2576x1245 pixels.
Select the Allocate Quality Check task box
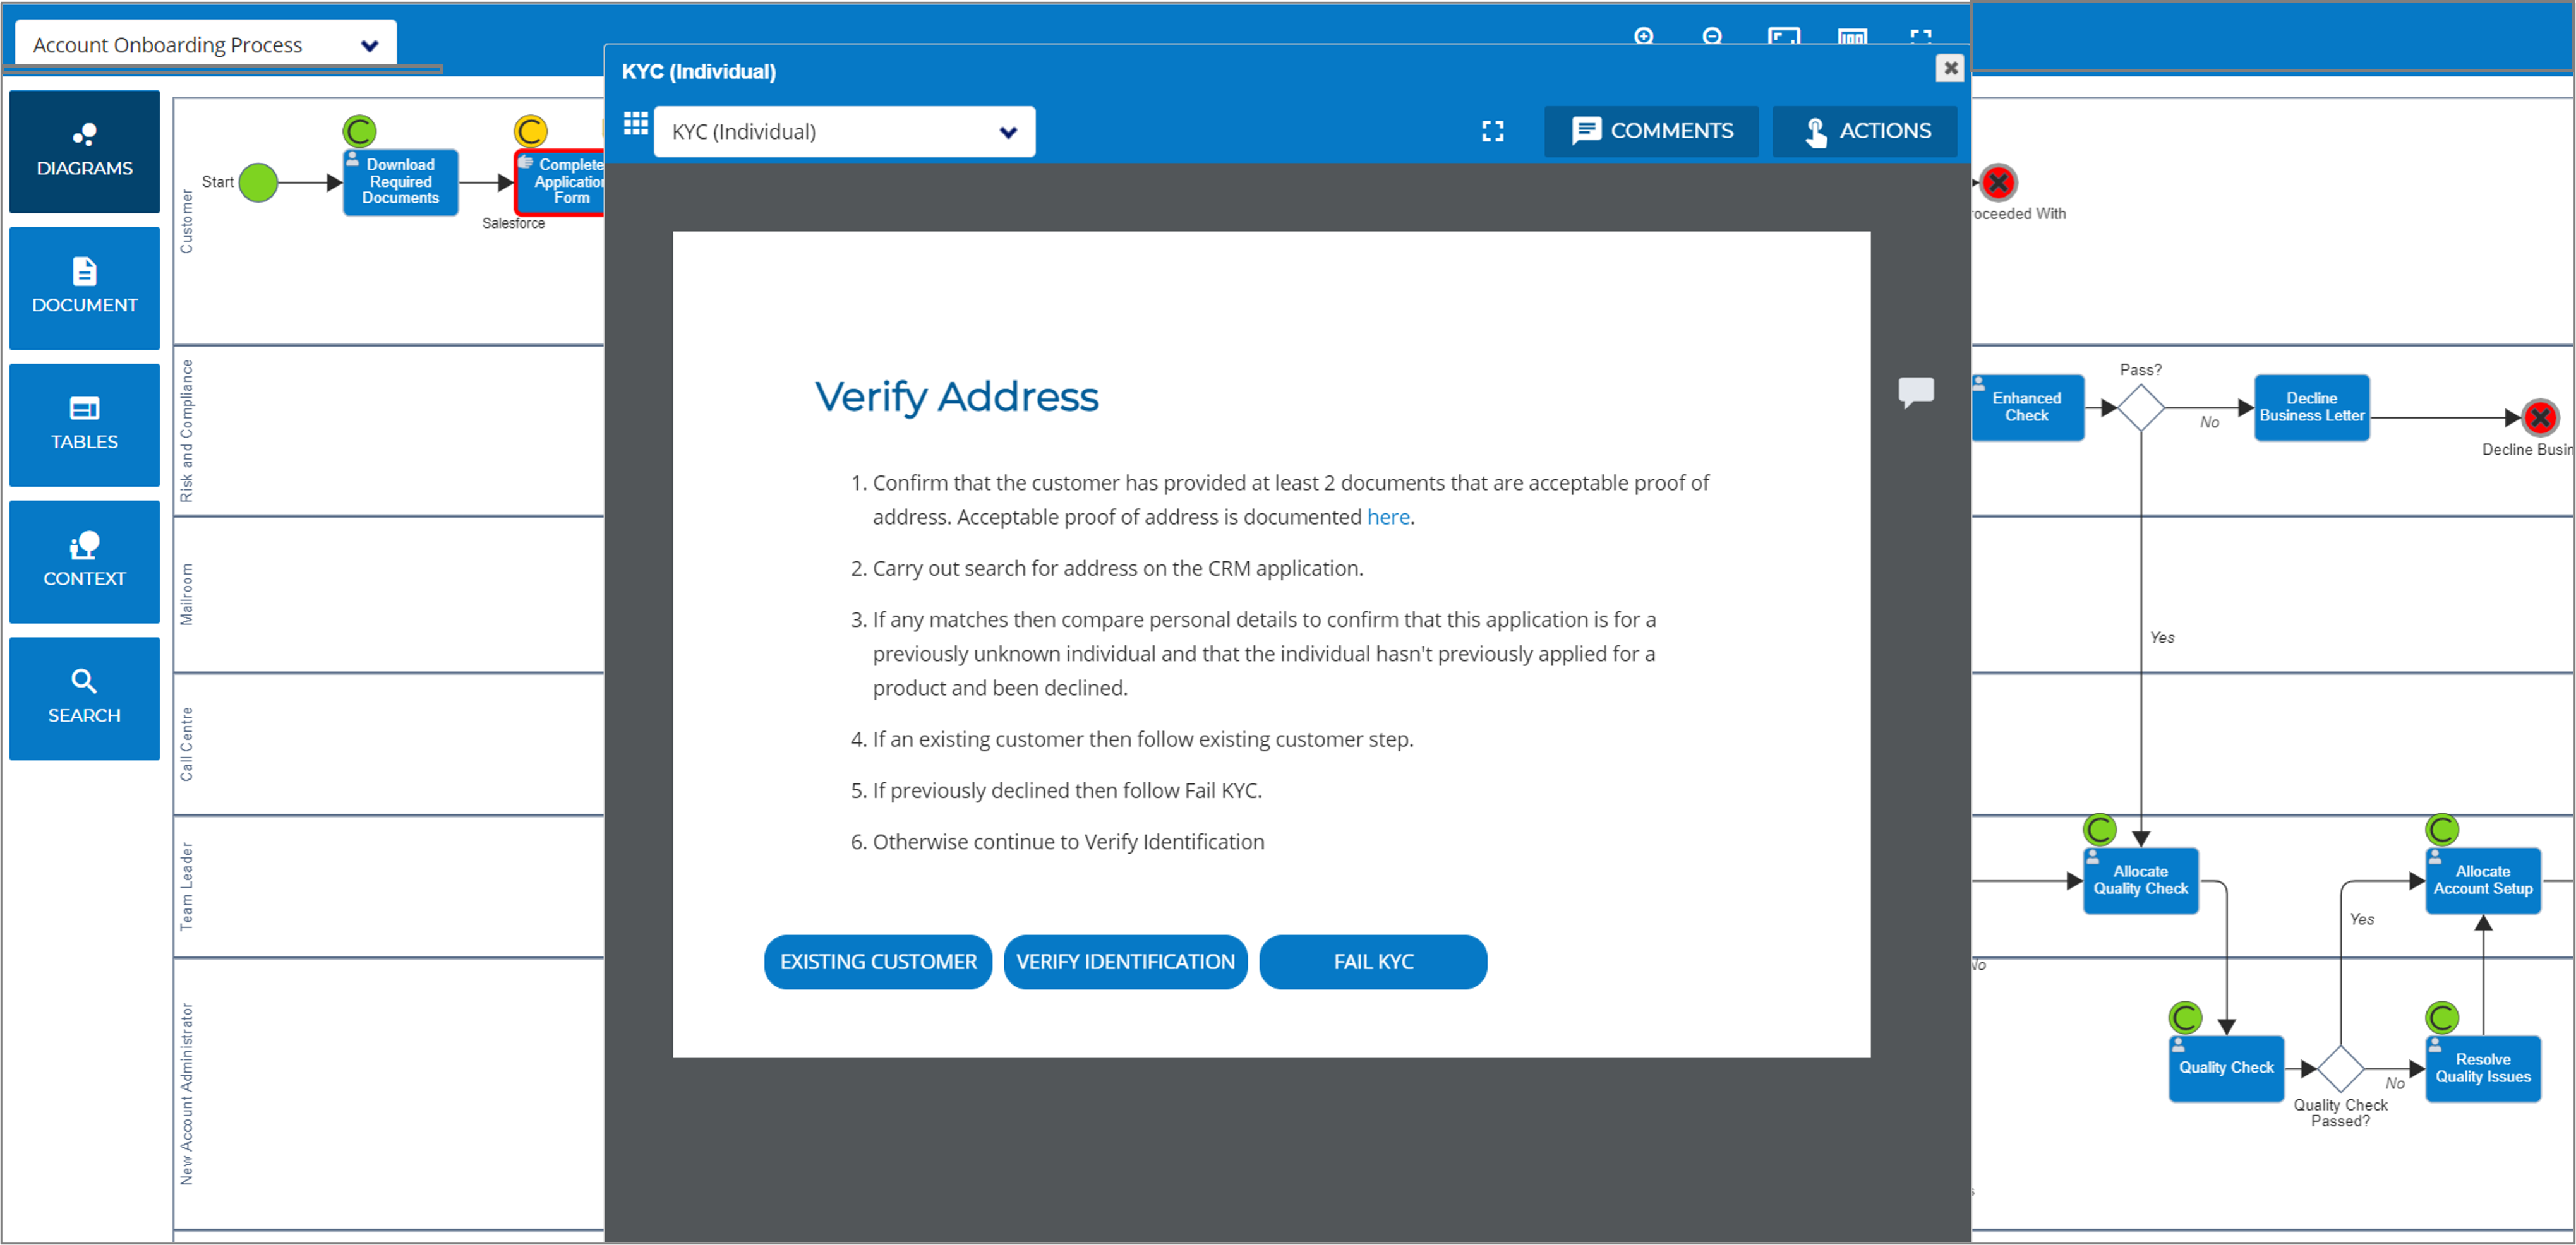pyautogui.click(x=2140, y=880)
